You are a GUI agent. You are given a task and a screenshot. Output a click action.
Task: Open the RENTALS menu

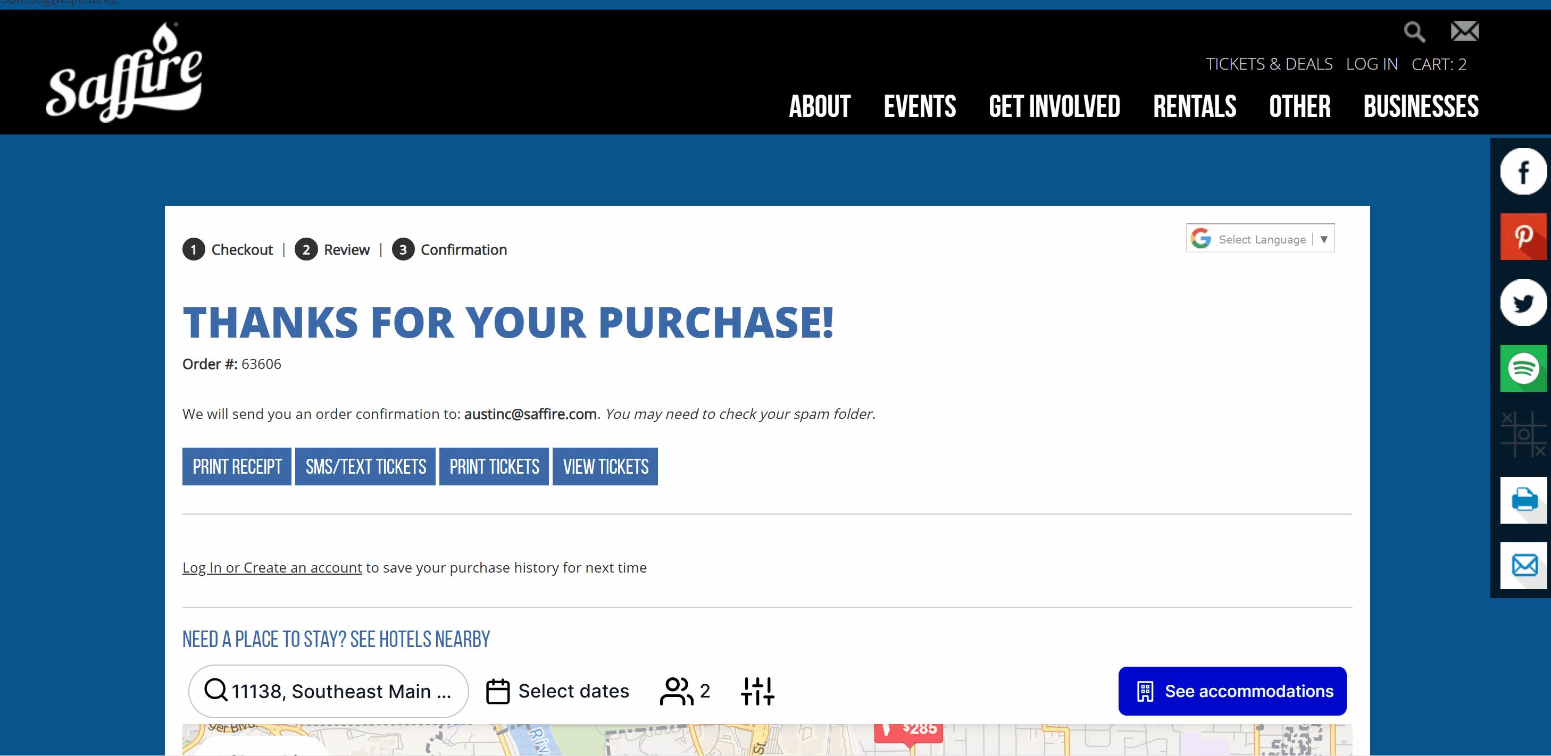(x=1194, y=106)
